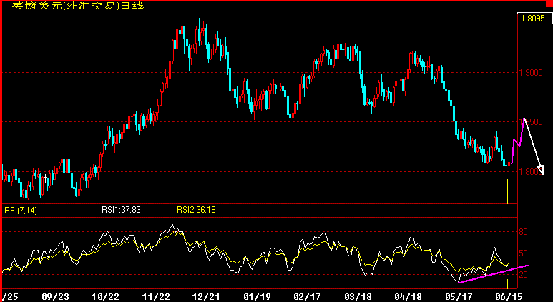Click the 11/22 date label
The height and width of the screenshot is (302, 553).
coord(155,297)
